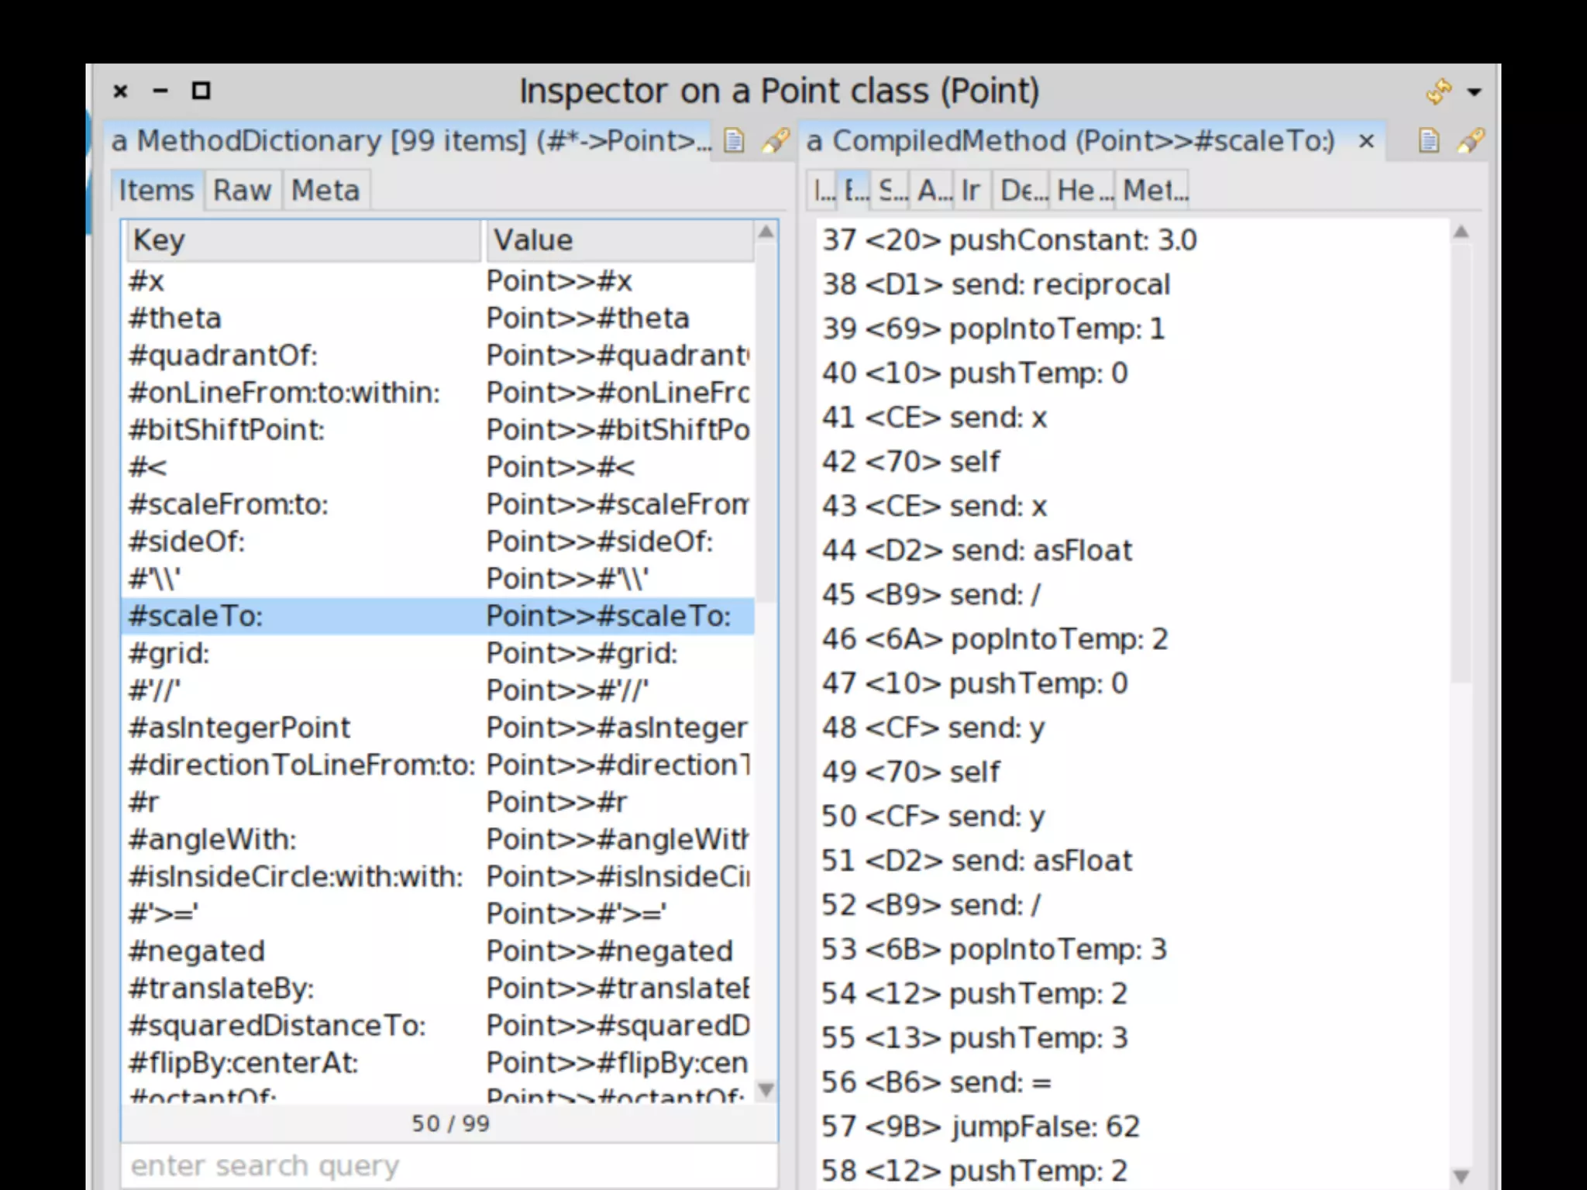Click the bytecode list scroll down arrow
The width and height of the screenshot is (1587, 1190).
point(1461,1175)
